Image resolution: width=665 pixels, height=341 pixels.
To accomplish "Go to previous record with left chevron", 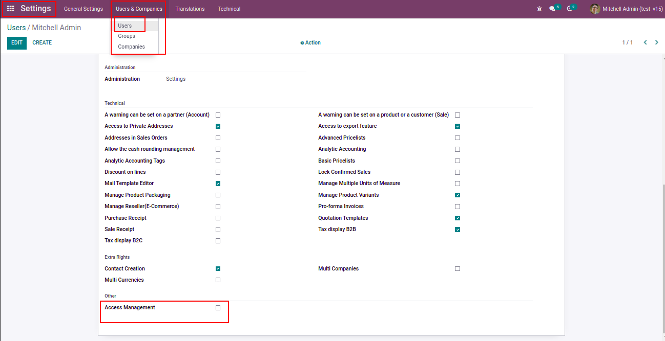I will point(645,42).
